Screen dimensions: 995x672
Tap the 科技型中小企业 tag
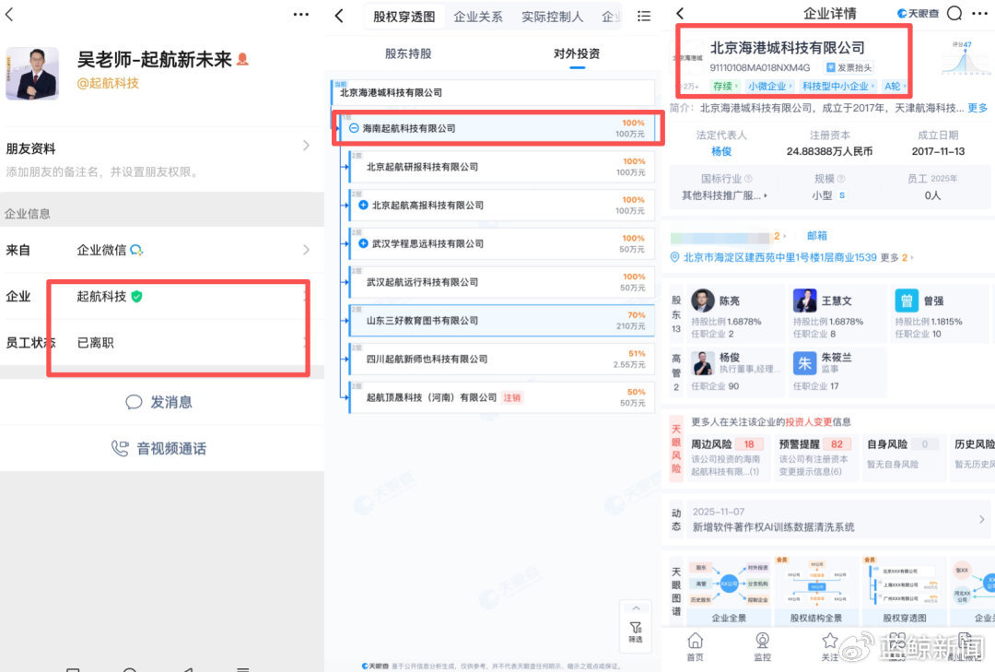click(x=837, y=87)
